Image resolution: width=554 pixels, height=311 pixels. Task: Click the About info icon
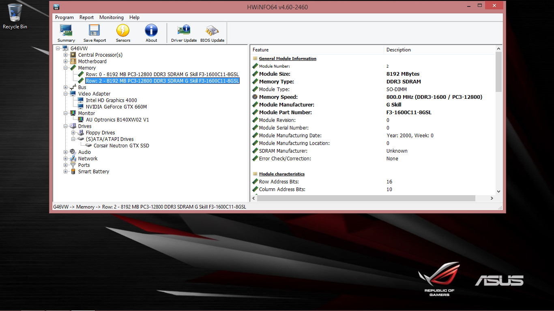151,30
